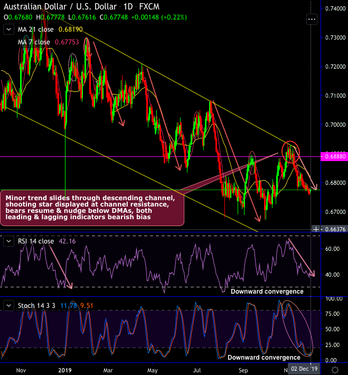The image size is (348, 375).
Task: Click the 0.66376 crosshair price label
Action: 334,229
